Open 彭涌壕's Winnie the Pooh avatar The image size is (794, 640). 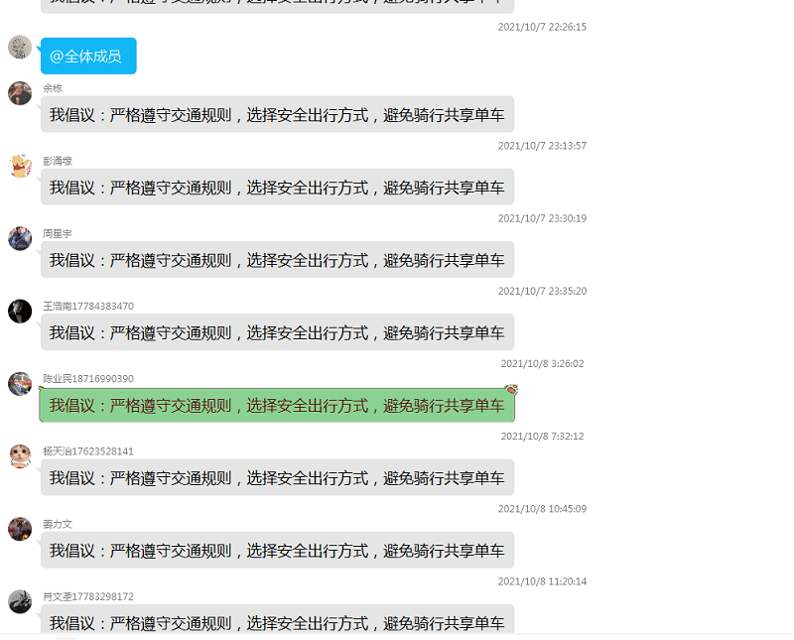[x=20, y=166]
